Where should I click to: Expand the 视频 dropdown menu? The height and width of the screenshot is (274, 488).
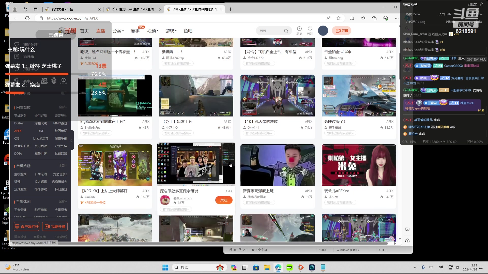pyautogui.click(x=153, y=31)
